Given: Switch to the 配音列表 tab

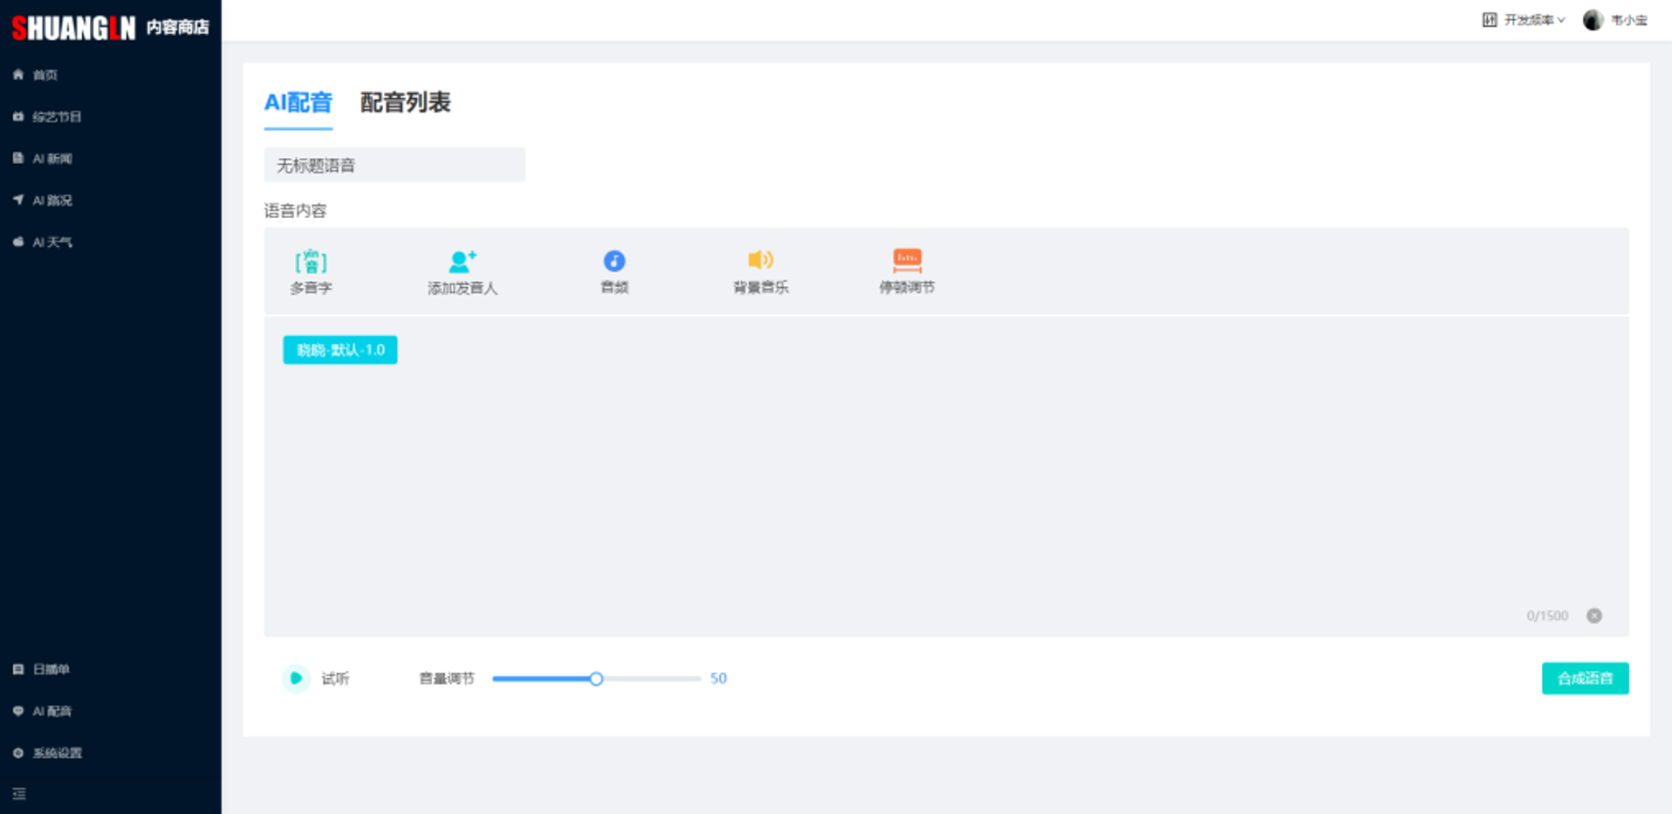Looking at the screenshot, I should click(405, 102).
